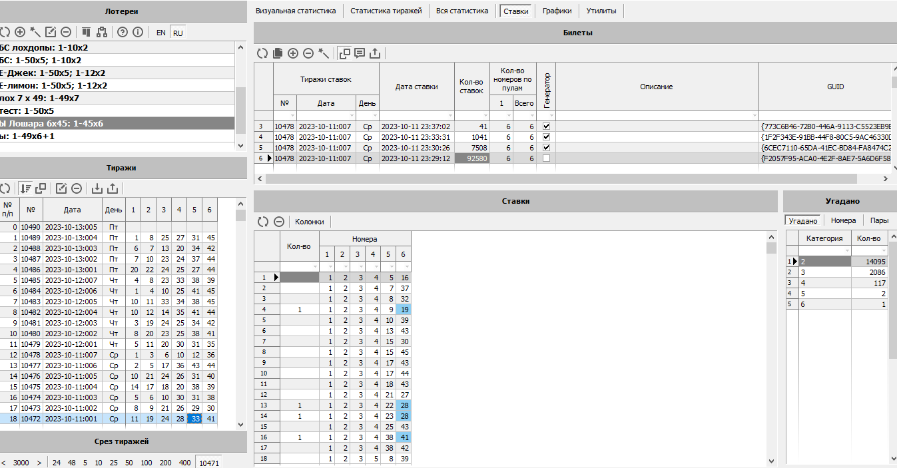Edit the selected lottery with pencil icon
The image size is (897, 468).
(x=51, y=32)
